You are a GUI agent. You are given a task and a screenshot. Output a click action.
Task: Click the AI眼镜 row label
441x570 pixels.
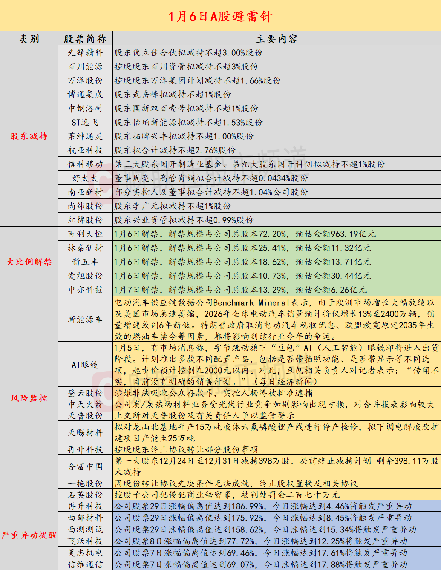point(85,364)
